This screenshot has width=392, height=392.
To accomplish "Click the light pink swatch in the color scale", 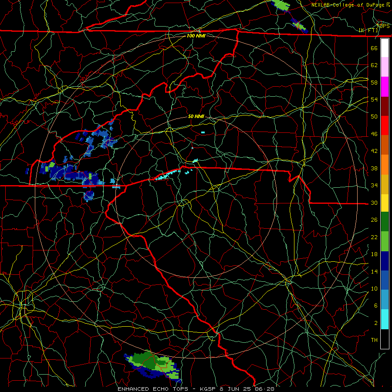I will [385, 67].
